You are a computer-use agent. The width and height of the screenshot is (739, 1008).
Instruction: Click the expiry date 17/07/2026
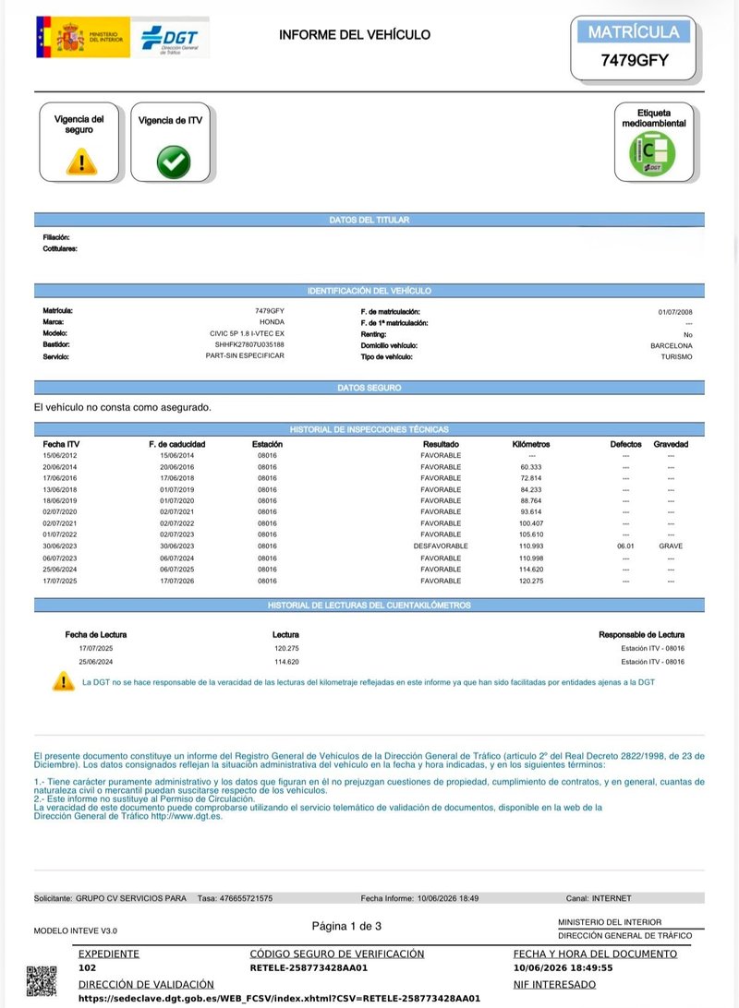pyautogui.click(x=176, y=581)
